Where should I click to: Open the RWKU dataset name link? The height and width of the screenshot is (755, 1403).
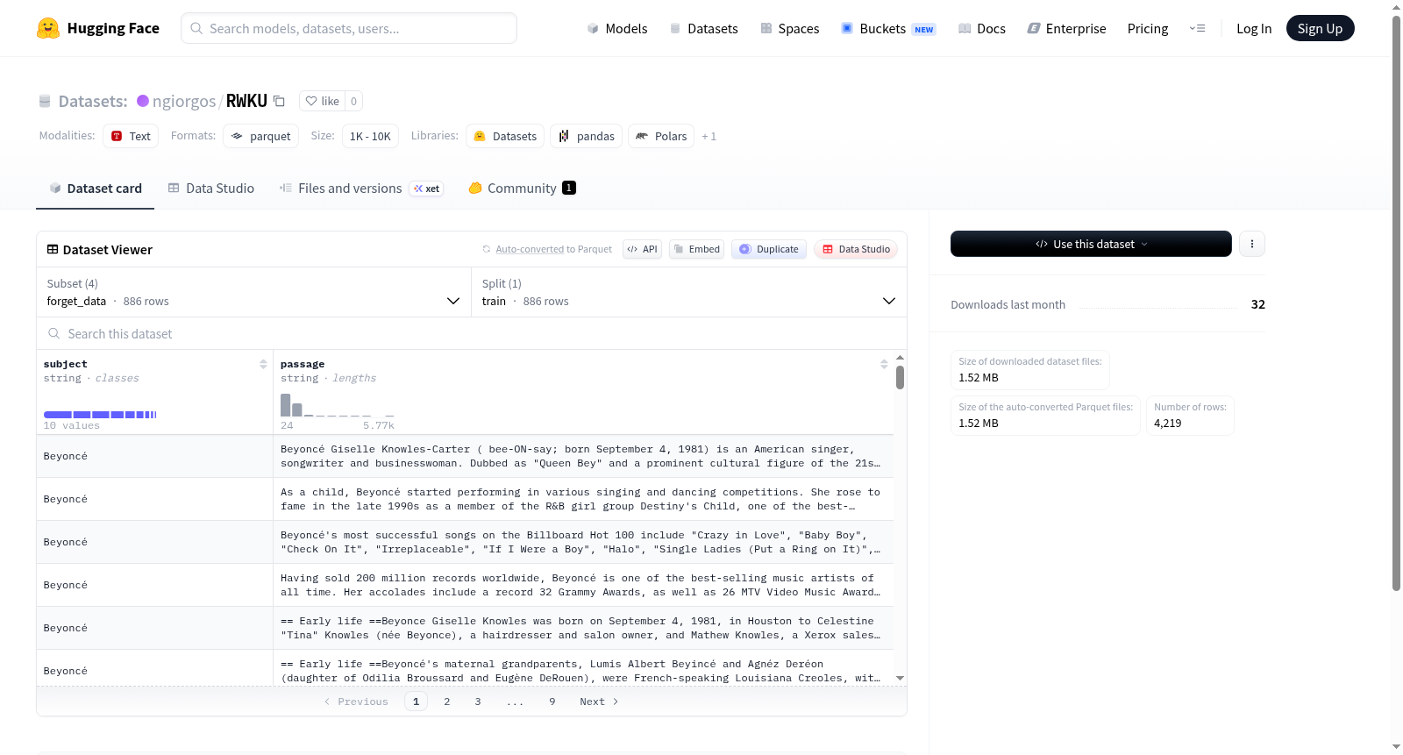tap(246, 101)
